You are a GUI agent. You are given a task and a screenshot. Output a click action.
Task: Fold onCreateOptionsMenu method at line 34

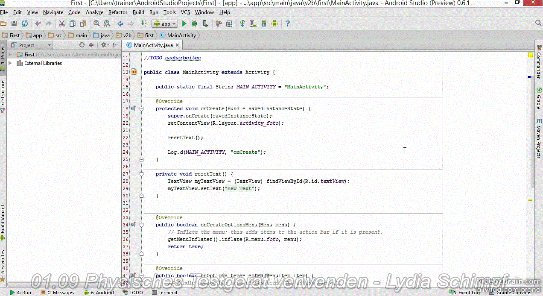(141, 225)
